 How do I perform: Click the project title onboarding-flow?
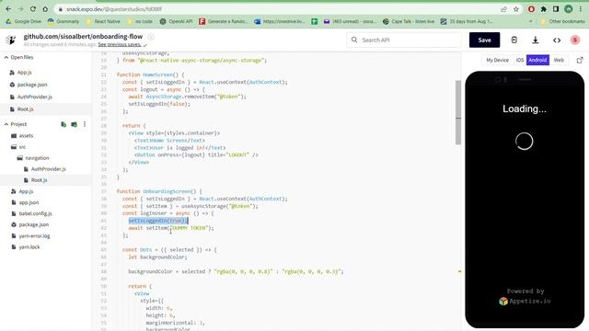pos(83,37)
